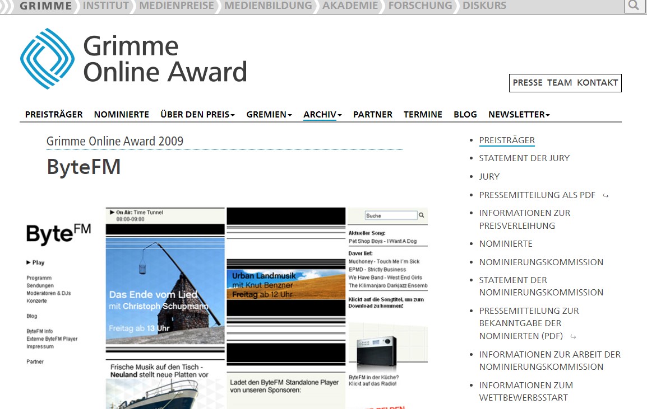The image size is (647, 409).
Task: Open the JURY sidebar link
Action: pyautogui.click(x=489, y=177)
